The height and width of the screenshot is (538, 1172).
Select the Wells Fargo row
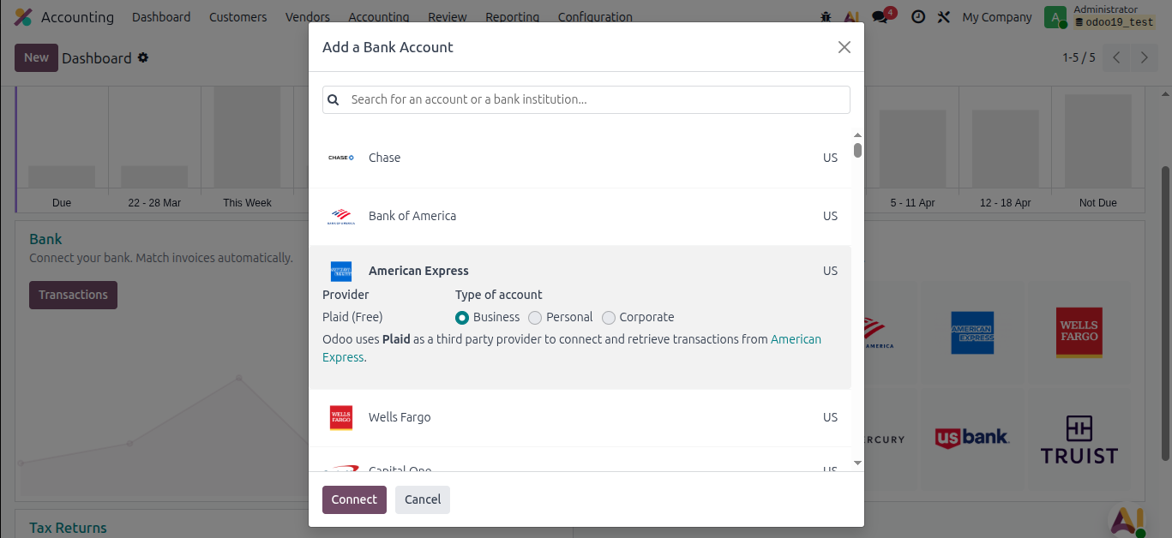click(x=580, y=417)
